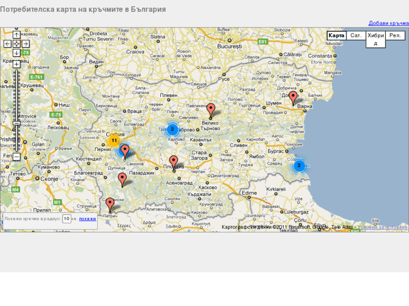
Task: Click the Kırklareli city label
Action: [276, 189]
